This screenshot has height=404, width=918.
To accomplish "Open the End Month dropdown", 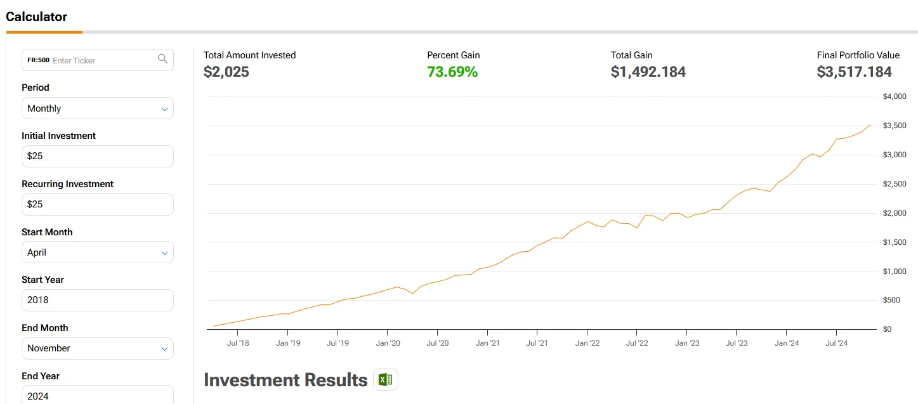I will (x=98, y=348).
